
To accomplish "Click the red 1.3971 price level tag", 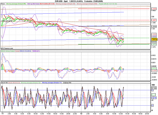I will click(154, 20).
